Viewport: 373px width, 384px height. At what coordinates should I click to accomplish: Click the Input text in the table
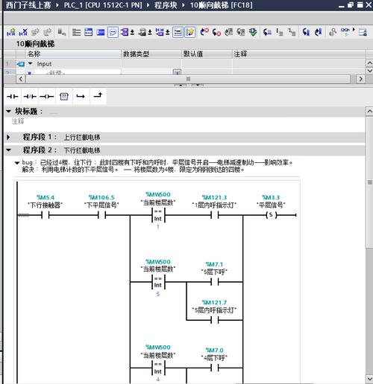click(44, 64)
